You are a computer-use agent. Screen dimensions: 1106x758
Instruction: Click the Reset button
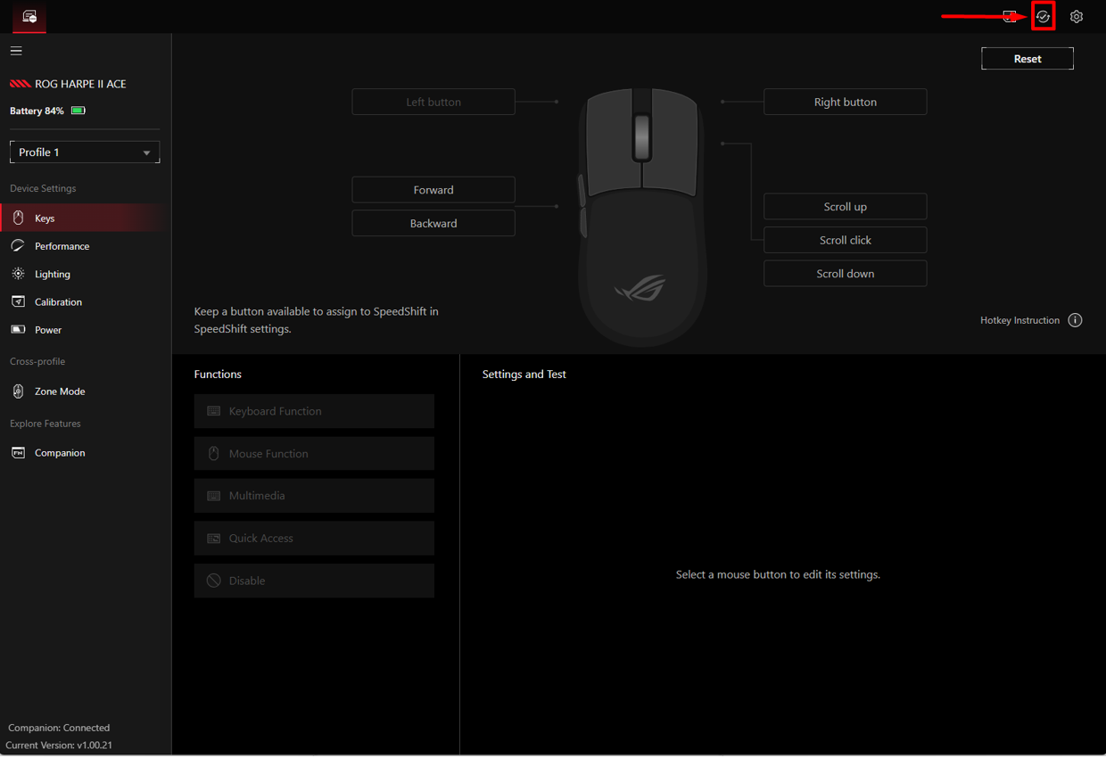1028,59
